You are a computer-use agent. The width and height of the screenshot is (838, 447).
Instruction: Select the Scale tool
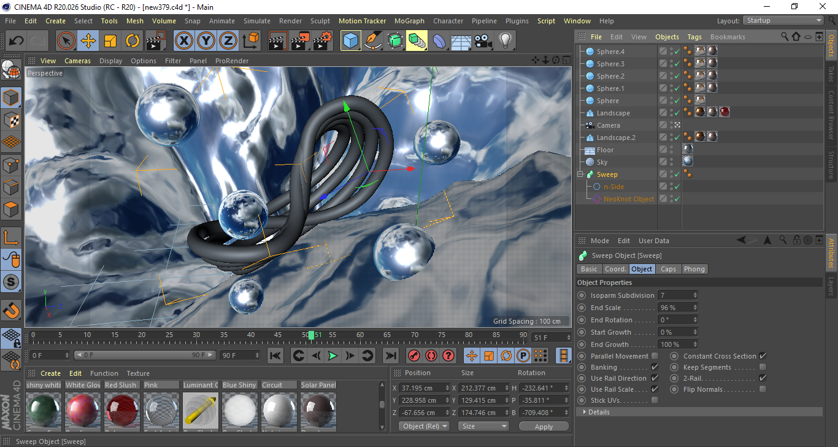coord(110,41)
